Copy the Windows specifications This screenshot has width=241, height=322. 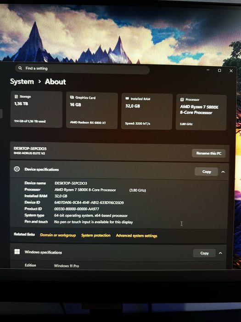204,253
